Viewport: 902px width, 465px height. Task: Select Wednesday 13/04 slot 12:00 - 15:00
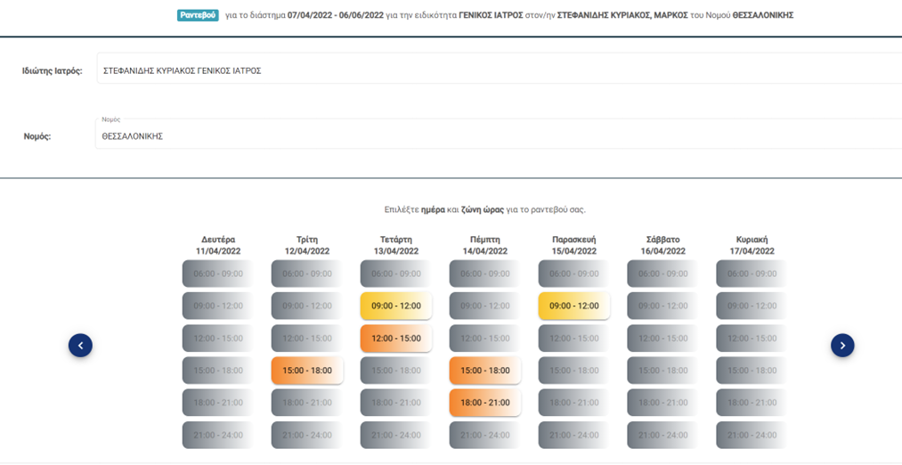click(396, 338)
